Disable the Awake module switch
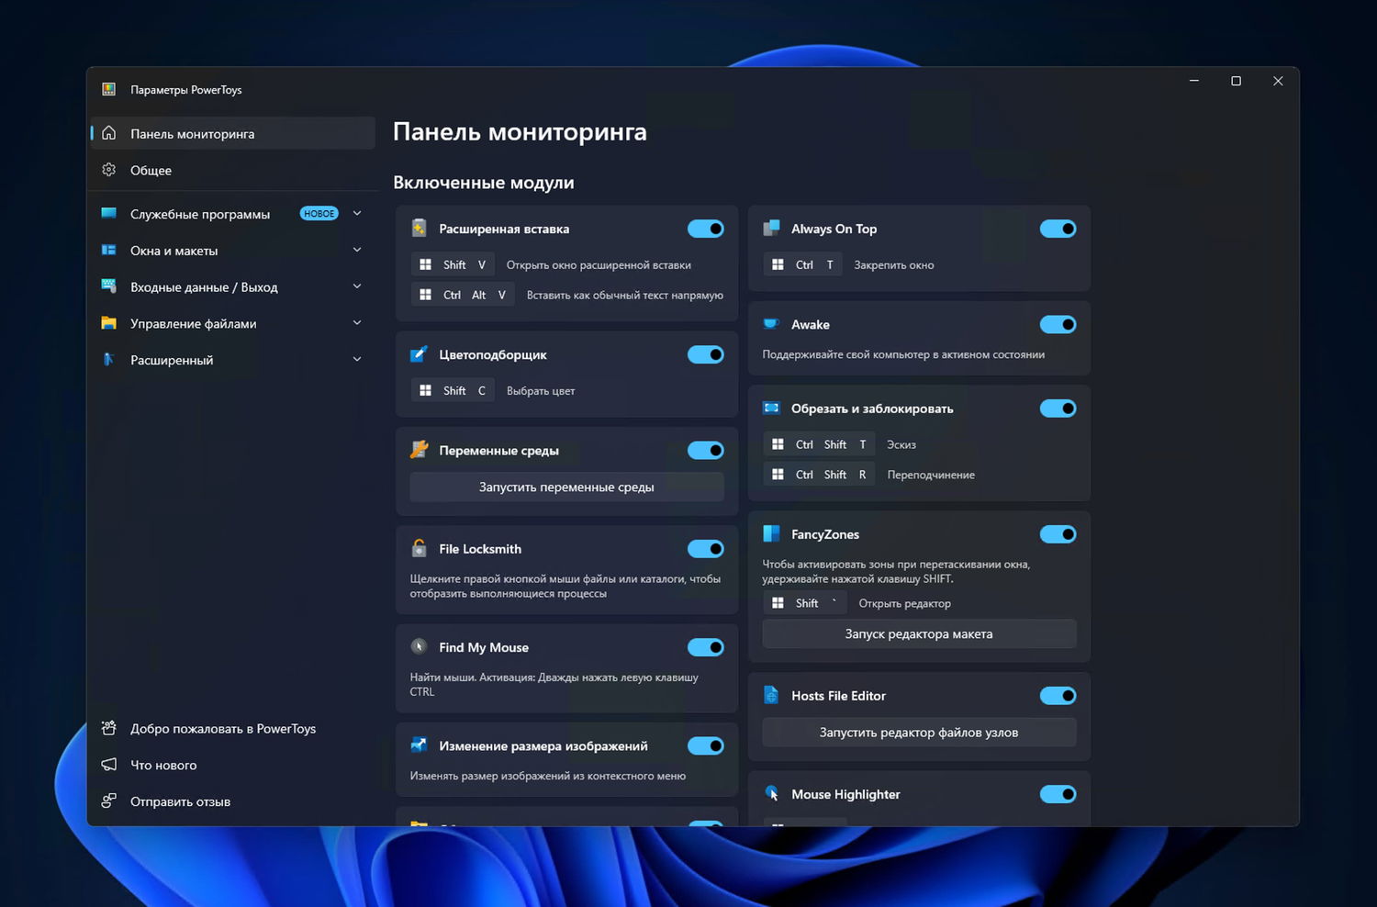 (1058, 324)
